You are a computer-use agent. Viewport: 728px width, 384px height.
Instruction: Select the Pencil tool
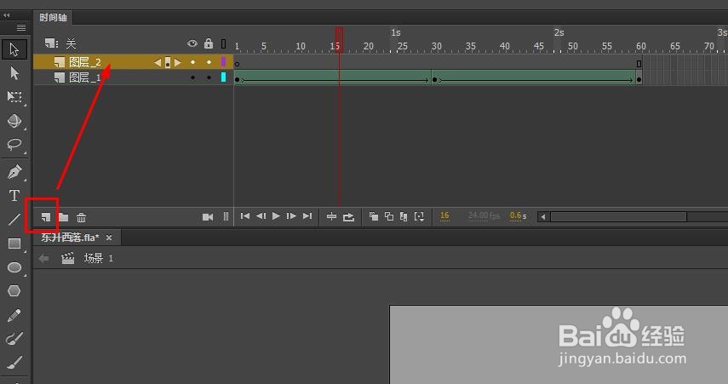pyautogui.click(x=14, y=315)
